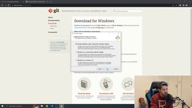
Task: Switch to the GitHub browser tab
Action: [x=37, y=2]
